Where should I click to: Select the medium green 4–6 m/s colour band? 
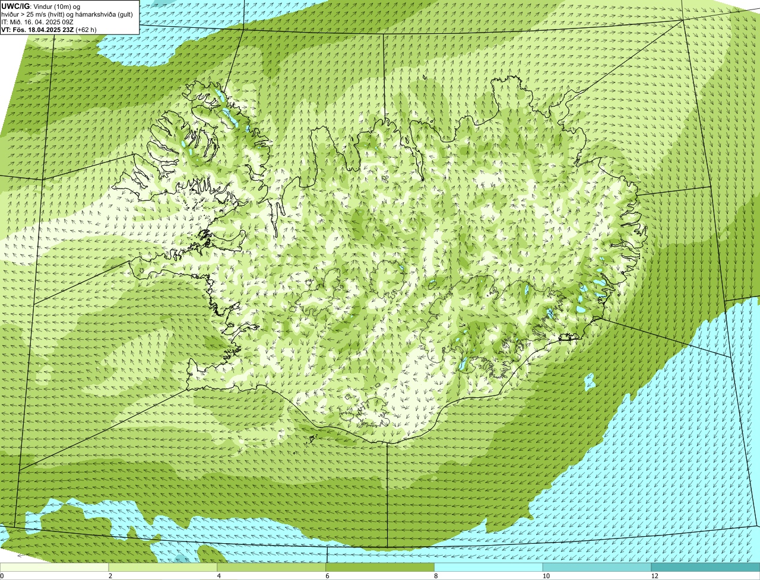click(272, 568)
